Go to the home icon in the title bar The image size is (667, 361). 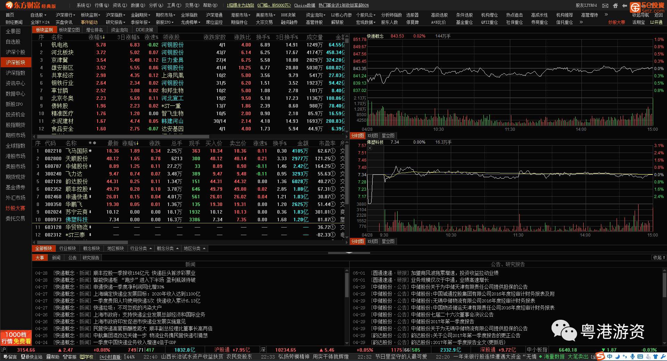tap(615, 6)
